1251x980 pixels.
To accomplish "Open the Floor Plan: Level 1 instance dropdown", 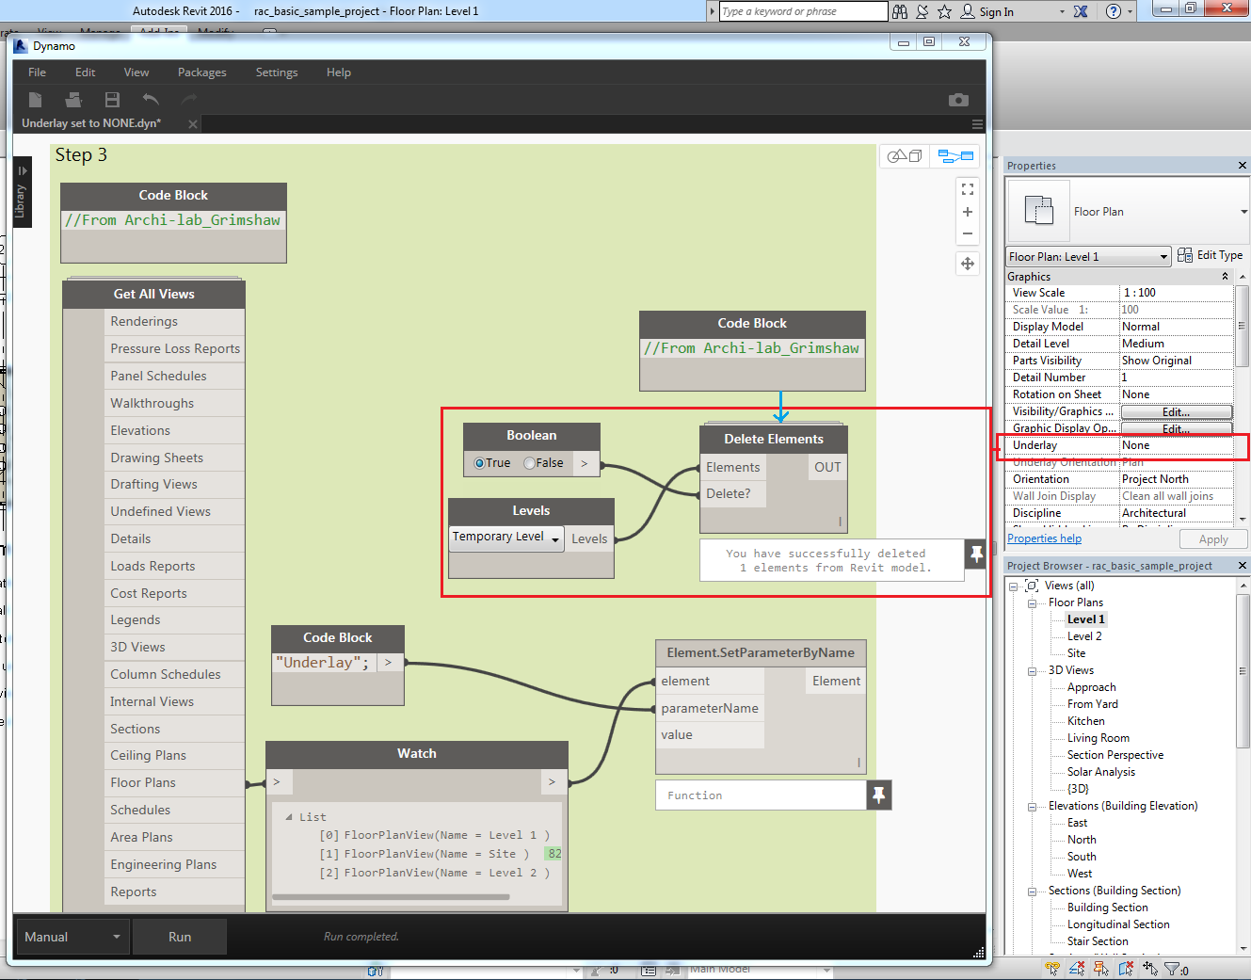I will coord(1088,256).
